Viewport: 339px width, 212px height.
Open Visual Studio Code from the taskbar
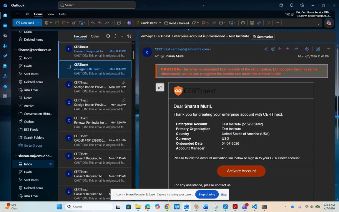pyautogui.click(x=255, y=207)
